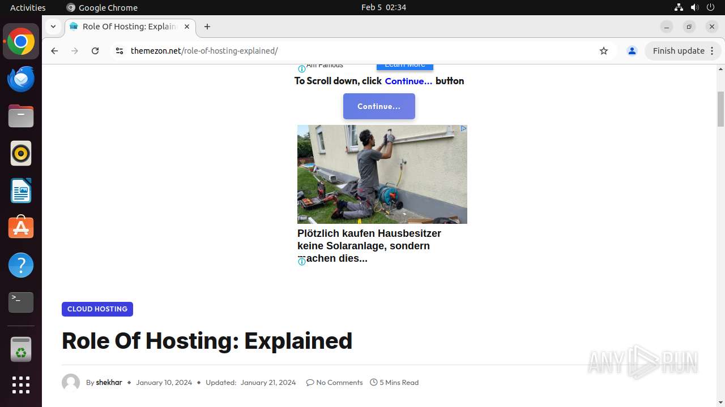725x407 pixels.
Task: Open author shekhar's profile link
Action: tap(109, 383)
